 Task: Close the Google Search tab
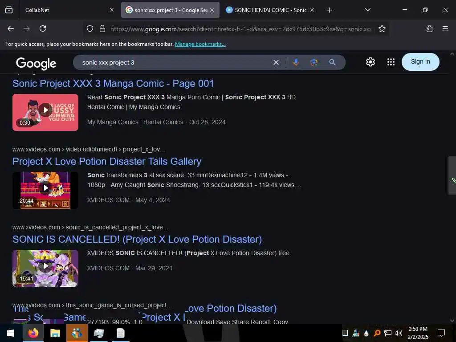[212, 10]
